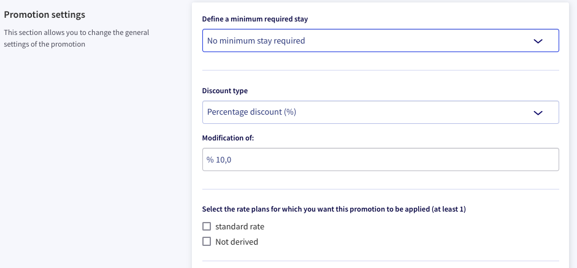
Task: Click the 'Select the rate plans' instruction text
Action: (334, 209)
